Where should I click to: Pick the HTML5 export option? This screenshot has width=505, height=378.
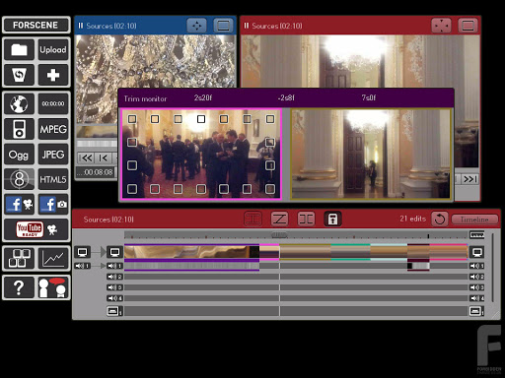[53, 179]
